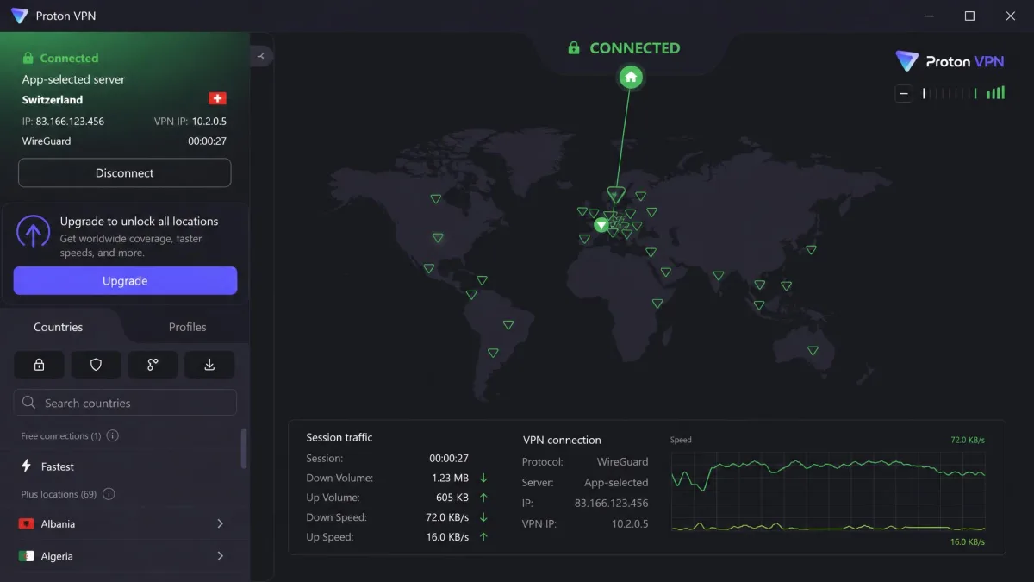1034x582 pixels.
Task: Select the United States server marker
Action: (x=438, y=238)
